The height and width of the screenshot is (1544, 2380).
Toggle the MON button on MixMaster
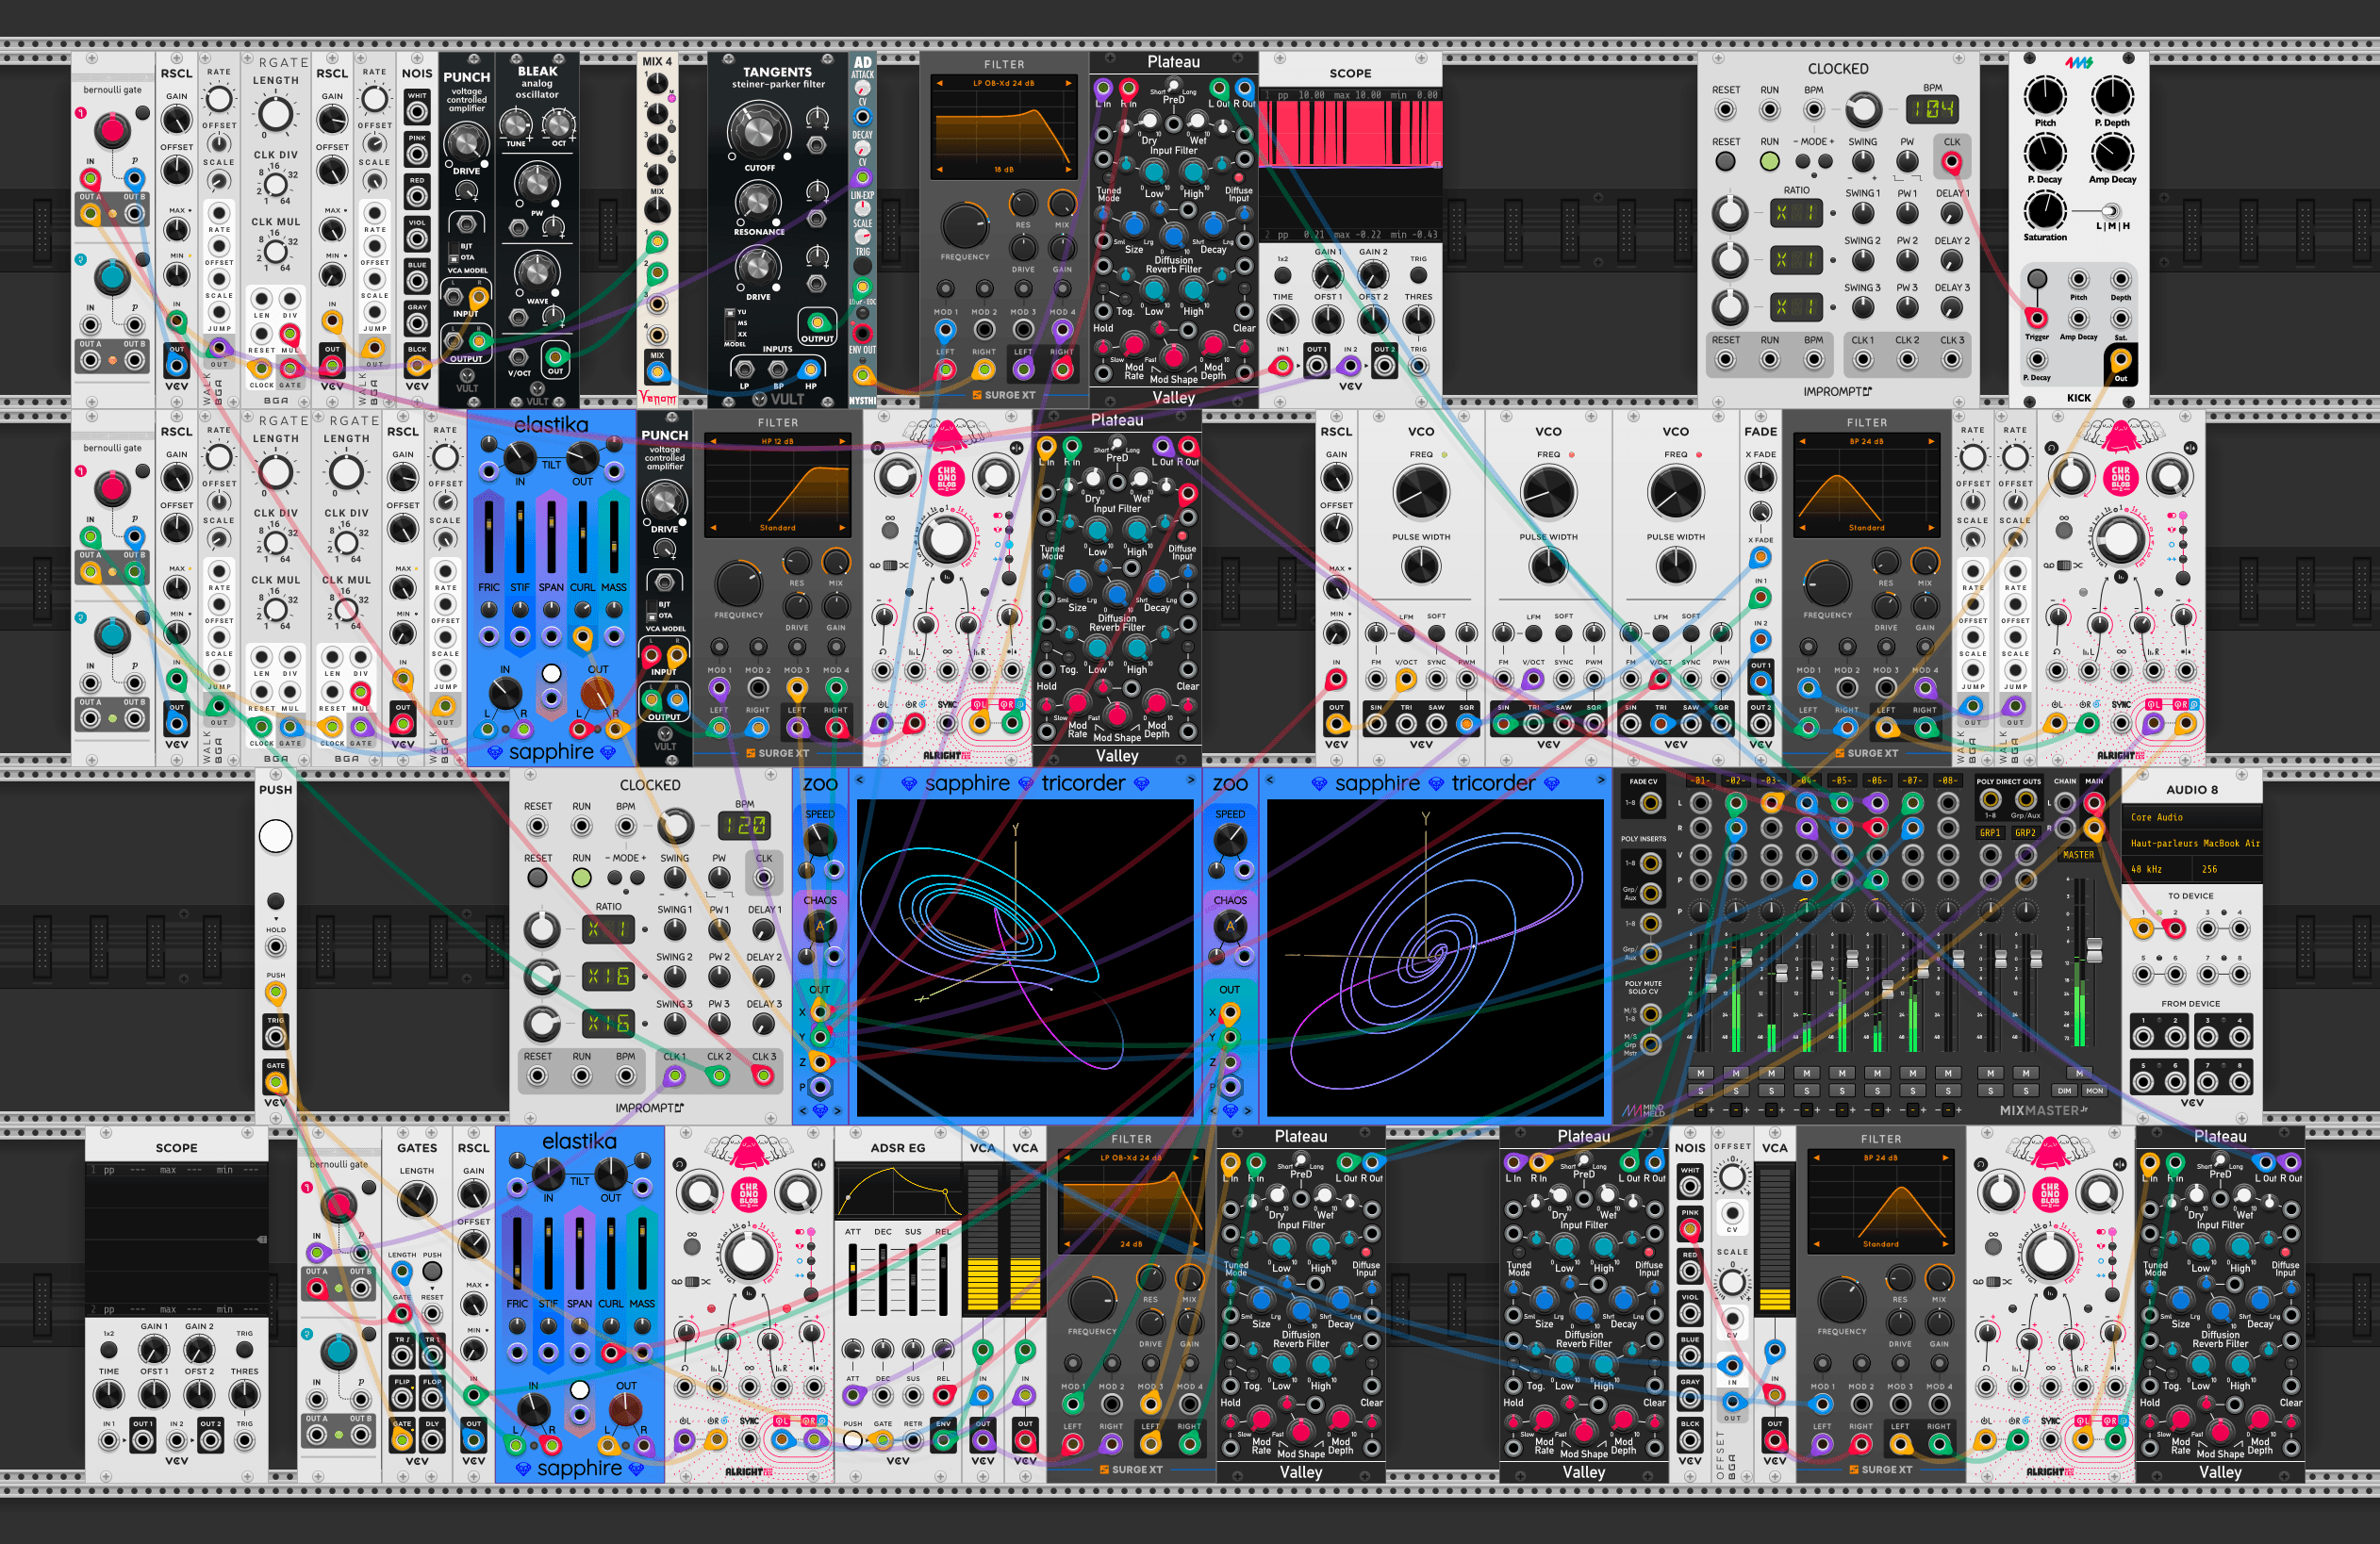click(2094, 1091)
